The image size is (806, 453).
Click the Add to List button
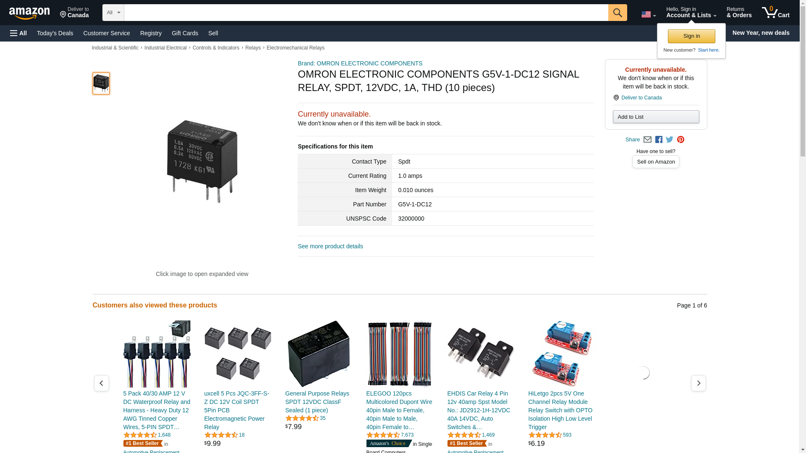coord(656,117)
